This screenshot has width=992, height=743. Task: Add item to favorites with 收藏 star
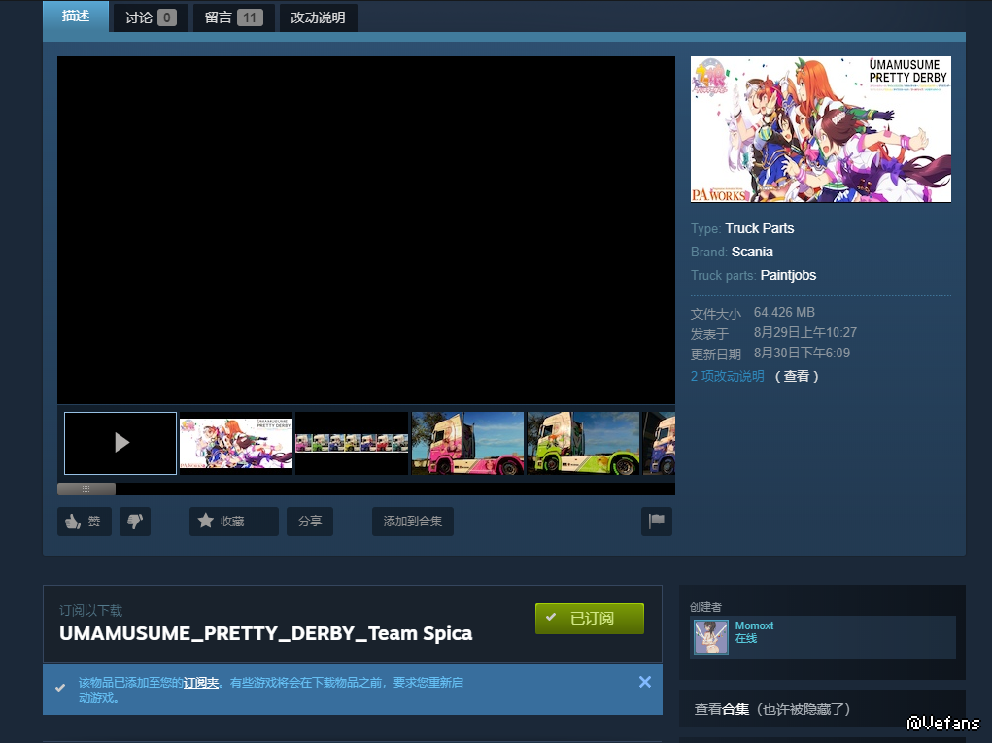click(233, 522)
